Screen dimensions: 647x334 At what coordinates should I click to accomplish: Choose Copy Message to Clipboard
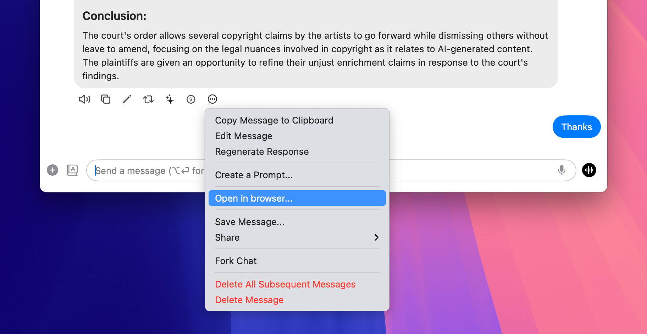click(297, 120)
